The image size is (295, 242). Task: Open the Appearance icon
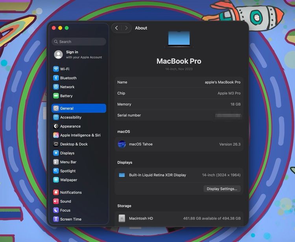[x=56, y=126]
